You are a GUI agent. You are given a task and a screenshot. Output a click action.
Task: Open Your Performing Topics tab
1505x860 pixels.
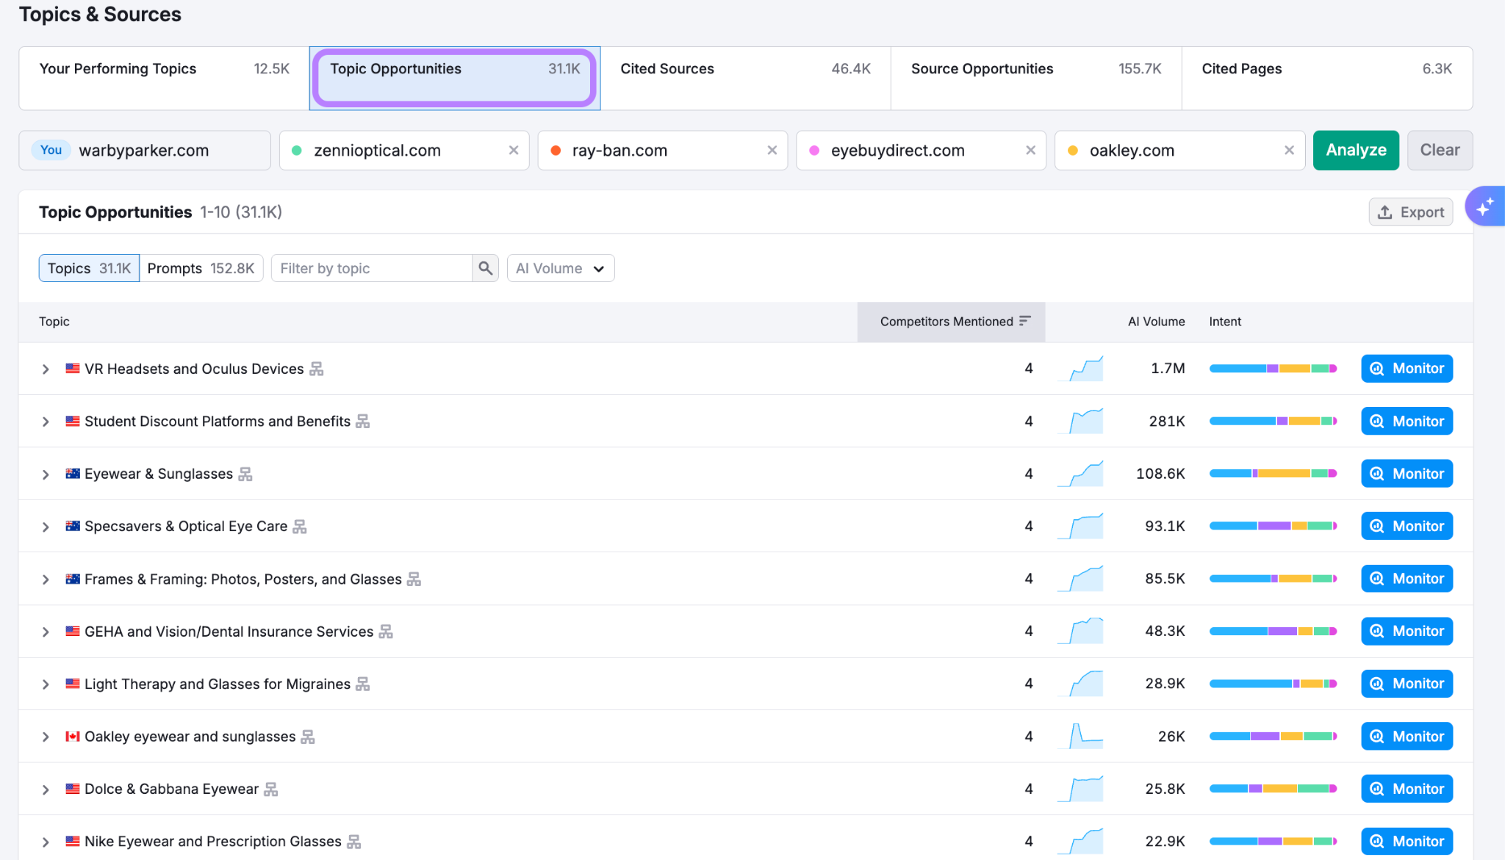pos(164,79)
